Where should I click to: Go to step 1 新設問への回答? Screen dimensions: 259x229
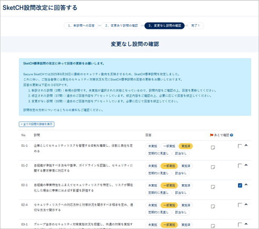click(81, 26)
